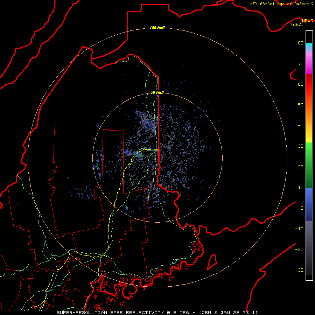This screenshot has width=315, height=315.
Task: Click the -20 value on the dBZ scale
Action: click(299, 249)
